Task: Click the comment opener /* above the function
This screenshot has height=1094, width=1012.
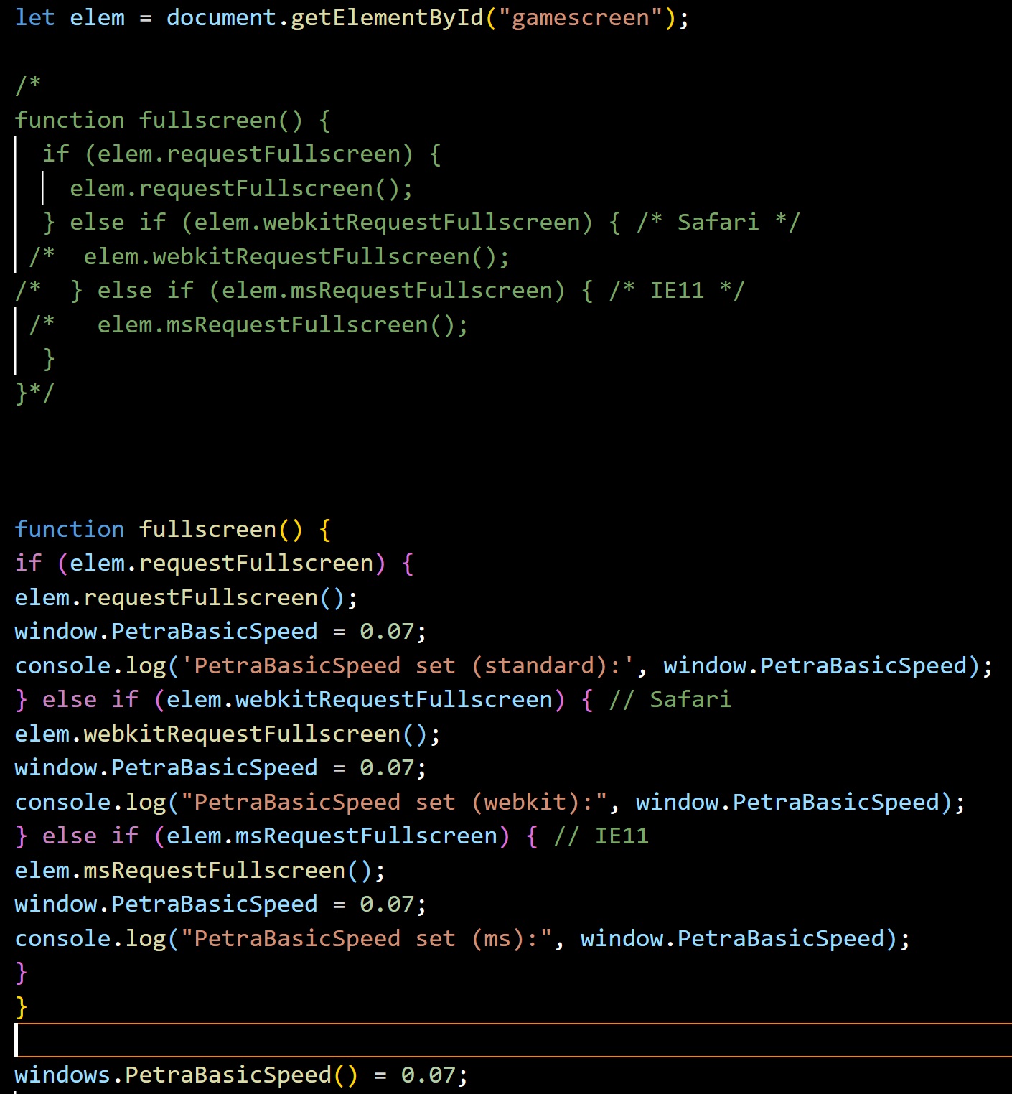Action: pyautogui.click(x=28, y=85)
